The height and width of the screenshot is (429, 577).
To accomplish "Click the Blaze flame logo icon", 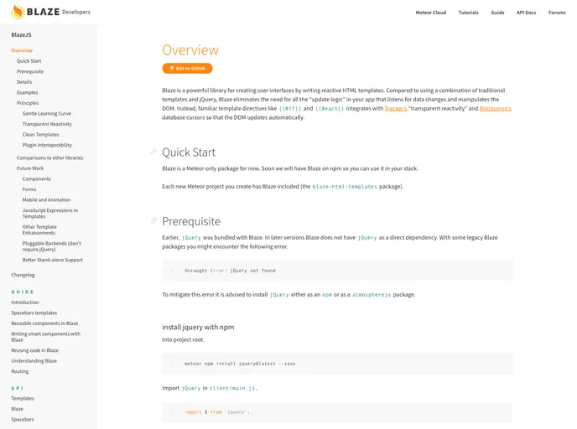I will [x=18, y=12].
